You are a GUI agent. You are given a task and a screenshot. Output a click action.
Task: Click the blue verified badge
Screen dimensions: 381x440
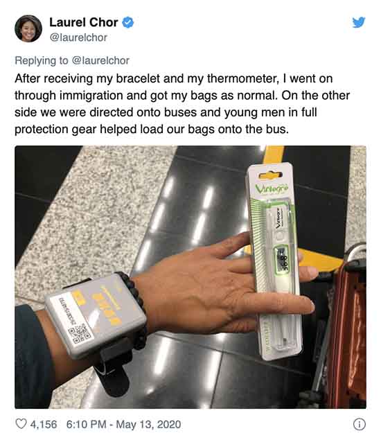128,22
